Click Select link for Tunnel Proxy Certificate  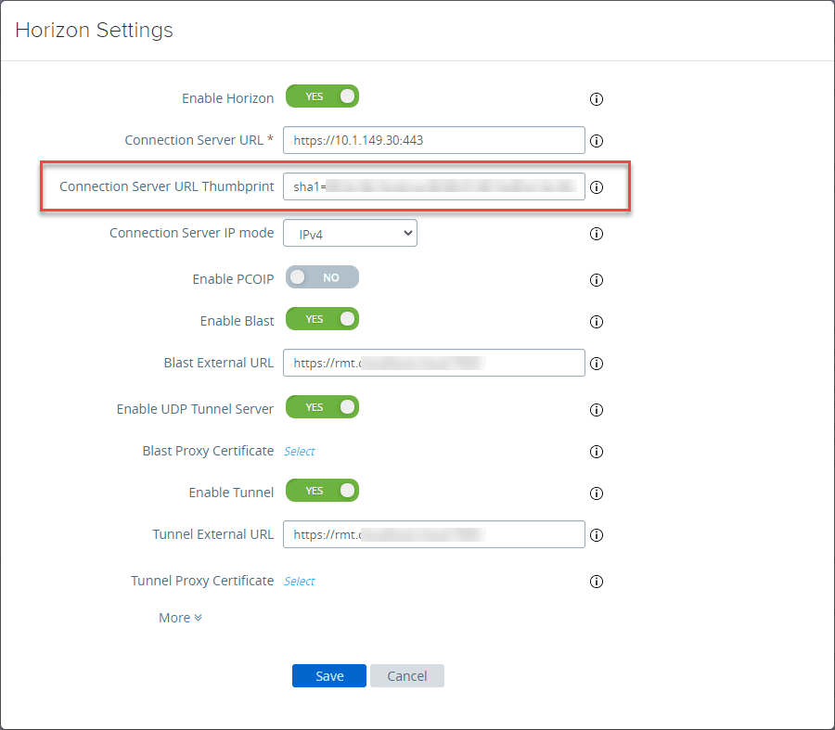click(299, 582)
